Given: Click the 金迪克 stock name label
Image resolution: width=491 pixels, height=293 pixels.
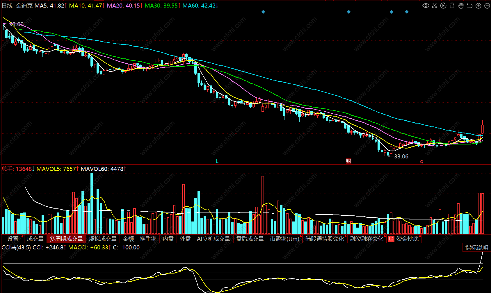Looking at the screenshot, I should pos(24,6).
